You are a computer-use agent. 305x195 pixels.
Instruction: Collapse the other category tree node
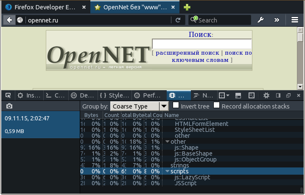167,142
